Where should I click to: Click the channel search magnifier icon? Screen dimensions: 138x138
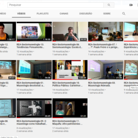(x=124, y=13)
